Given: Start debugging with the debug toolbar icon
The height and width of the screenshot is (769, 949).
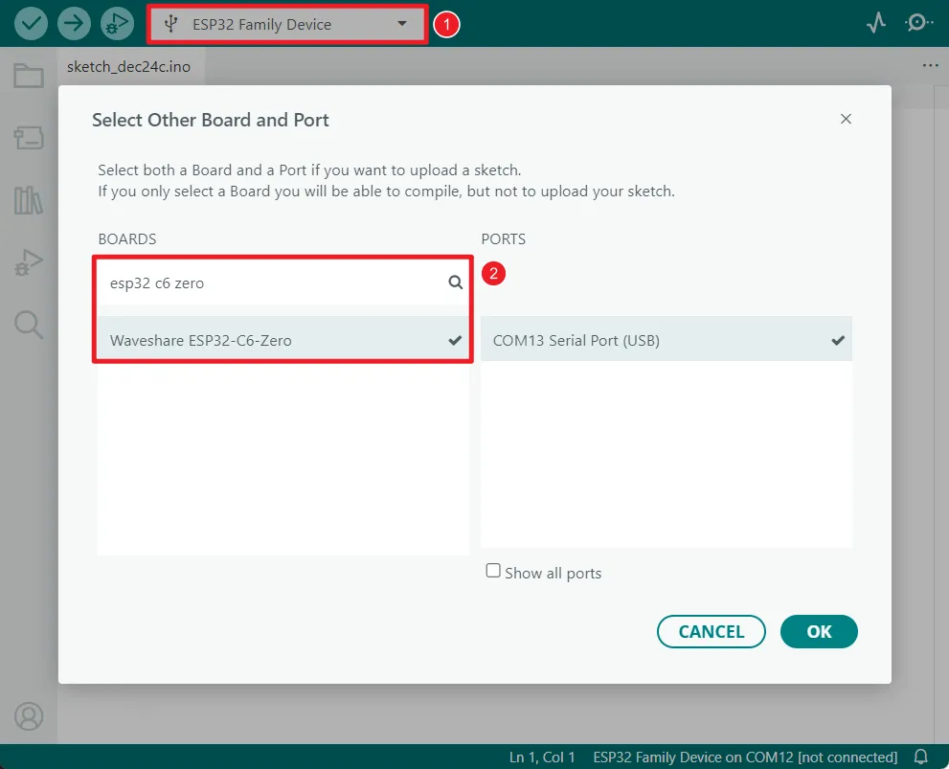Looking at the screenshot, I should [x=117, y=22].
